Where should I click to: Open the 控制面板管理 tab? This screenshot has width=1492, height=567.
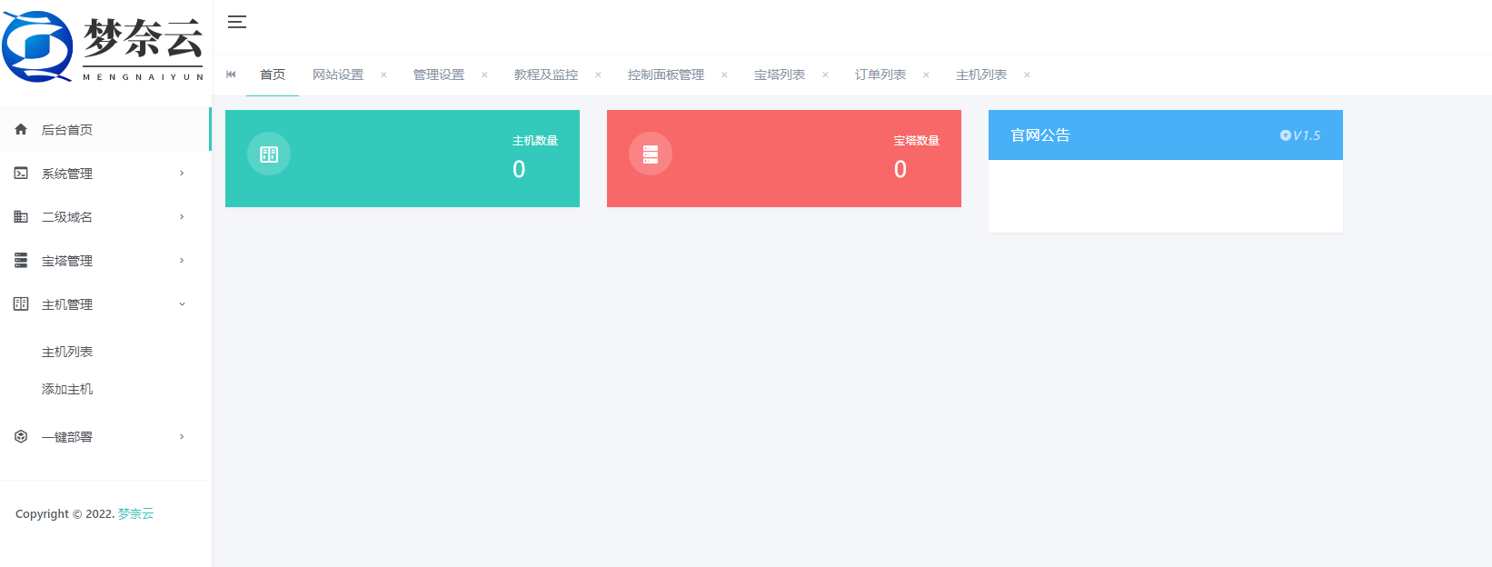[666, 75]
